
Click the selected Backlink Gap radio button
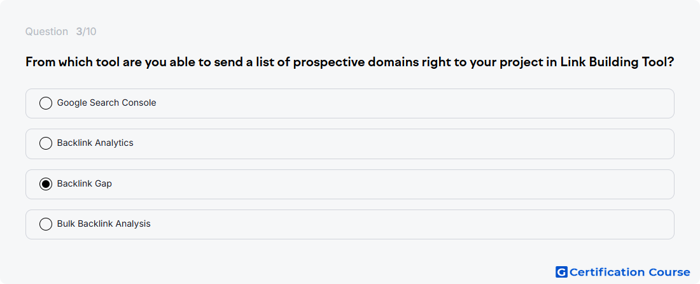(x=46, y=184)
